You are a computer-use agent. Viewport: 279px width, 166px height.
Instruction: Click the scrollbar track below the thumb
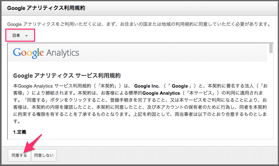271,96
